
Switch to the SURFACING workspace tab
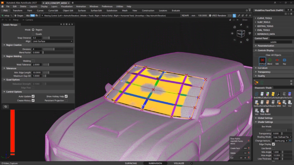click(131, 163)
